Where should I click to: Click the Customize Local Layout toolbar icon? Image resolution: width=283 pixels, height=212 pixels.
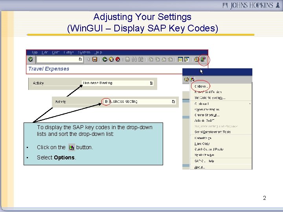pos(203,59)
